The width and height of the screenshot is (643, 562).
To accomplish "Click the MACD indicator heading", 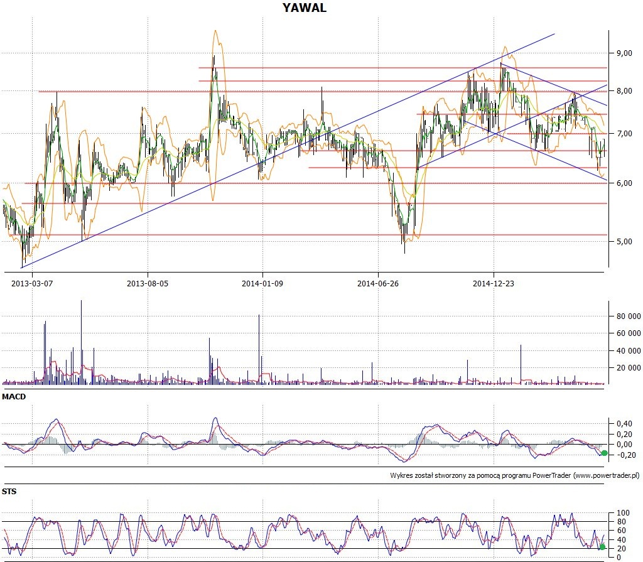I will tap(14, 397).
